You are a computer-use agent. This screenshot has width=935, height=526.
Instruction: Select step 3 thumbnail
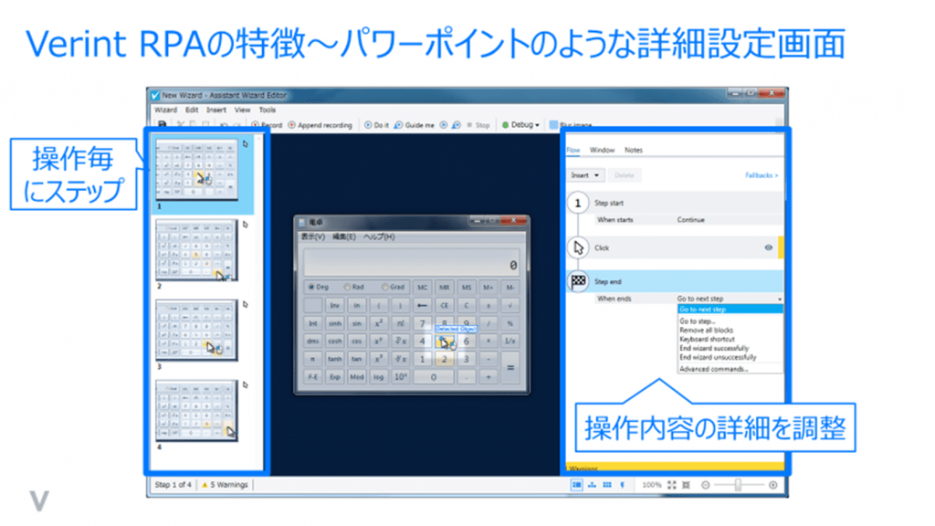point(196,331)
